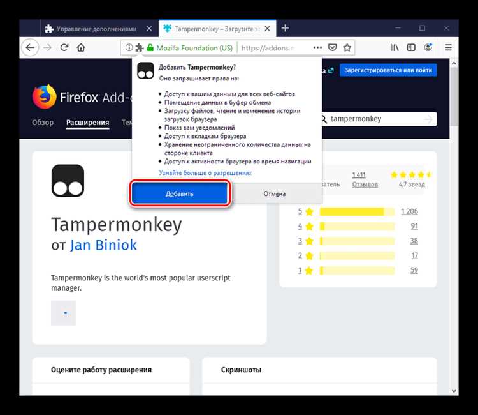Open the Library bookshelf icon
The height and width of the screenshot is (415, 478).
click(395, 47)
